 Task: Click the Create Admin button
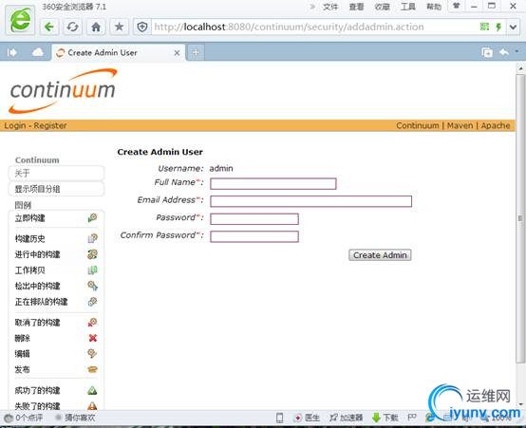(380, 255)
